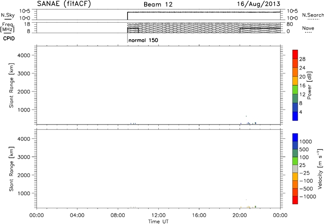The image size is (324, 224).
Task: Select the 'normal 150' CPID annotation
Action: [x=143, y=40]
